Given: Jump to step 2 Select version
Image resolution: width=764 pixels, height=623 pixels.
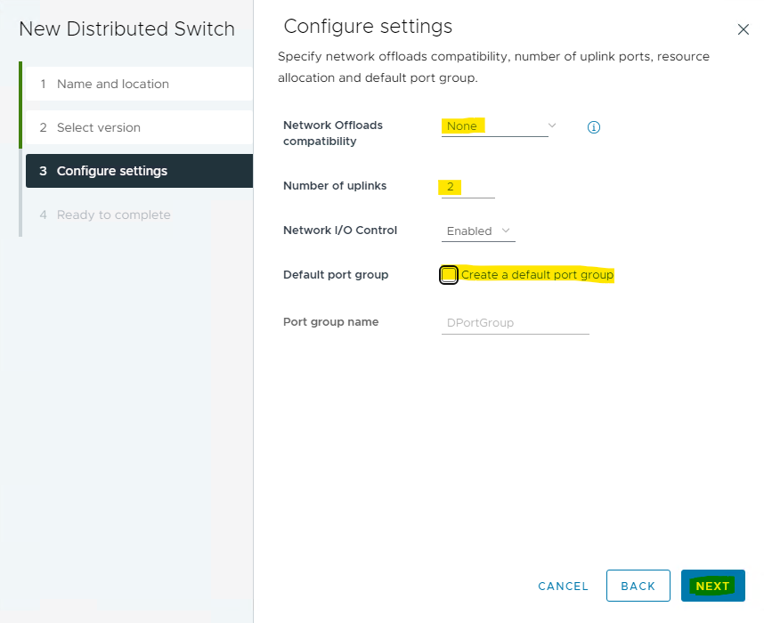Looking at the screenshot, I should [x=99, y=127].
